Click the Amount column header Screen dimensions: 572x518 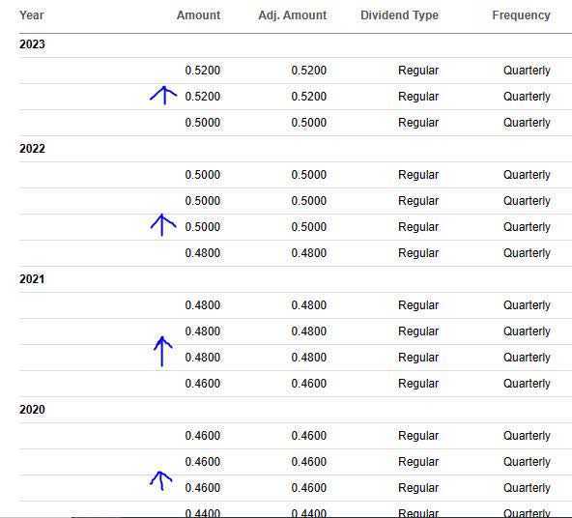(x=198, y=15)
